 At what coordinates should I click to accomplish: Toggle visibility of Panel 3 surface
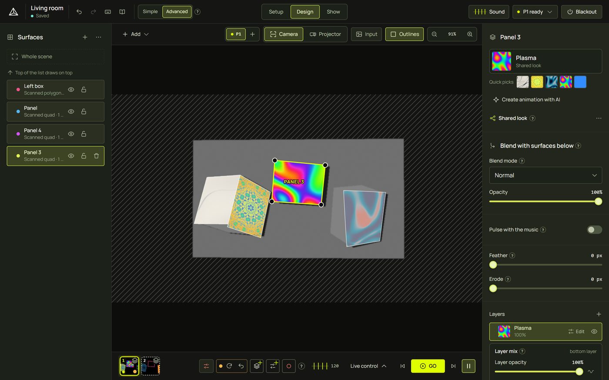[x=71, y=156]
